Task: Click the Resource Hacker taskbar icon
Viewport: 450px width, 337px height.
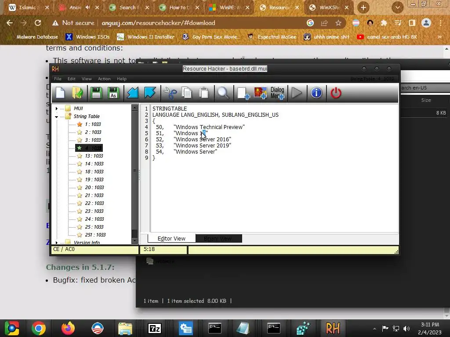Action: point(333,328)
